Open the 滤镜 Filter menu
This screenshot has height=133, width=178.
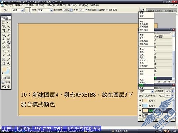tap(61, 5)
